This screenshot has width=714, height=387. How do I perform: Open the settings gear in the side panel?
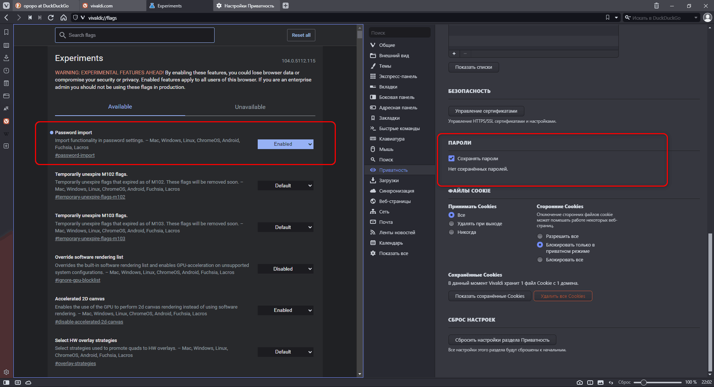click(x=6, y=372)
